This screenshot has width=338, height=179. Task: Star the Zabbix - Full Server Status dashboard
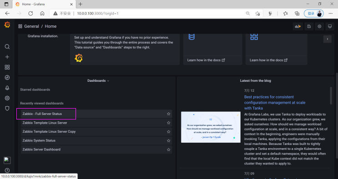169,114
